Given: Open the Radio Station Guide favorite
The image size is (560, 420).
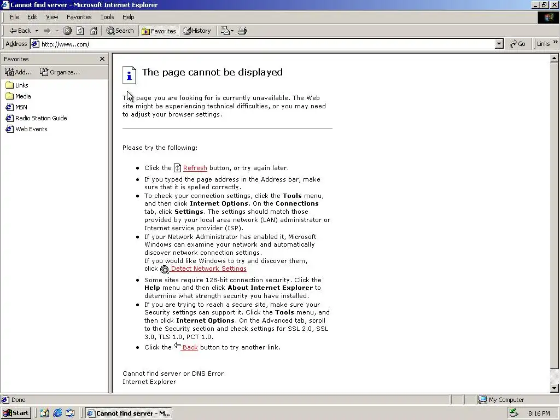Looking at the screenshot, I should 37,118.
